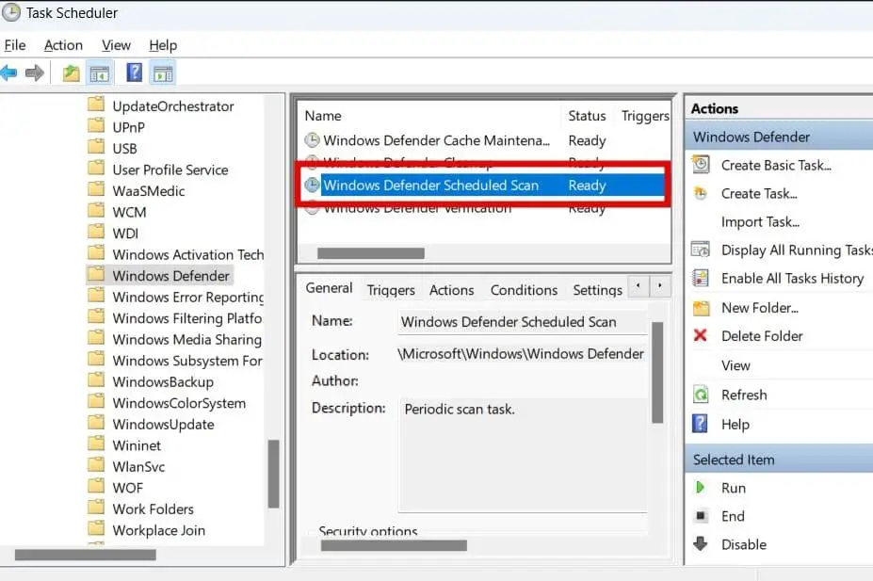Click the Forward arrow toolbar icon

[x=35, y=73]
